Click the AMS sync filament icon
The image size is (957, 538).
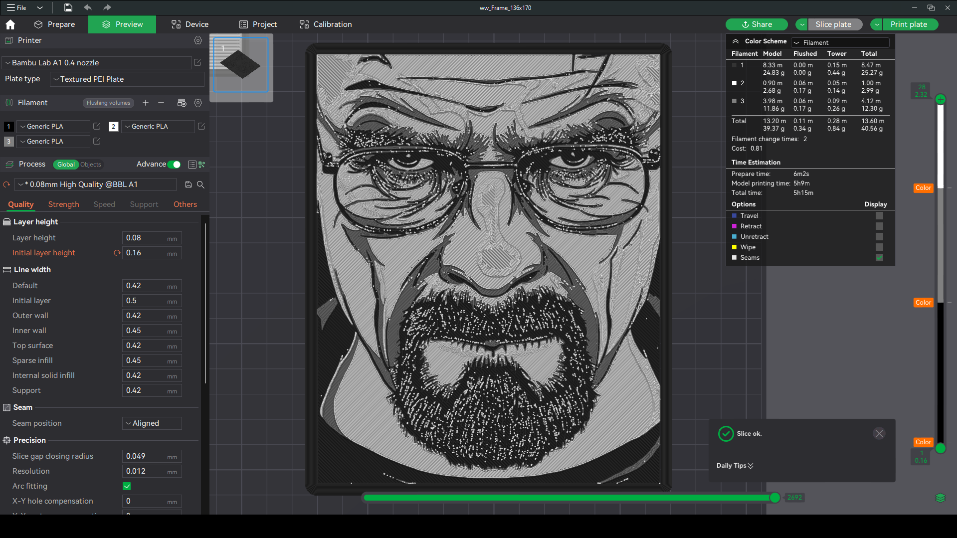pyautogui.click(x=182, y=103)
